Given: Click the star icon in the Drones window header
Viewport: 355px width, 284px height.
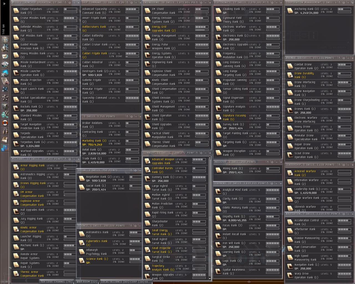Looking at the screenshot, I should 339,58.
